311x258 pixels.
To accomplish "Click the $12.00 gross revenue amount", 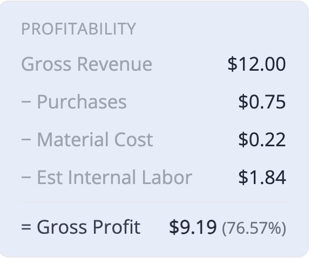I will 256,64.
